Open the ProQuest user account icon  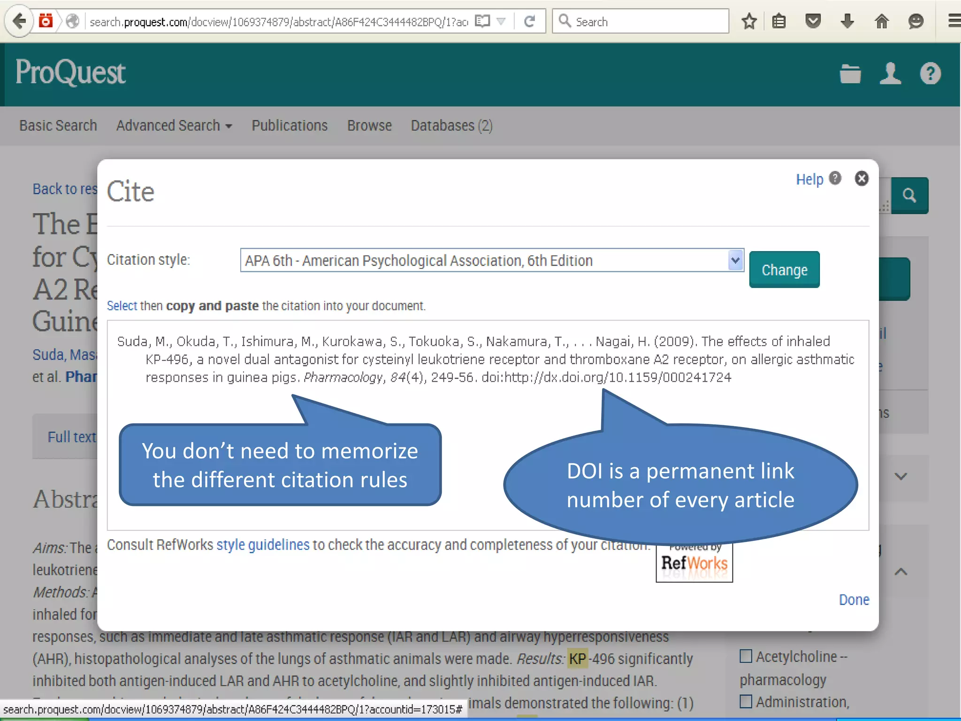point(890,74)
